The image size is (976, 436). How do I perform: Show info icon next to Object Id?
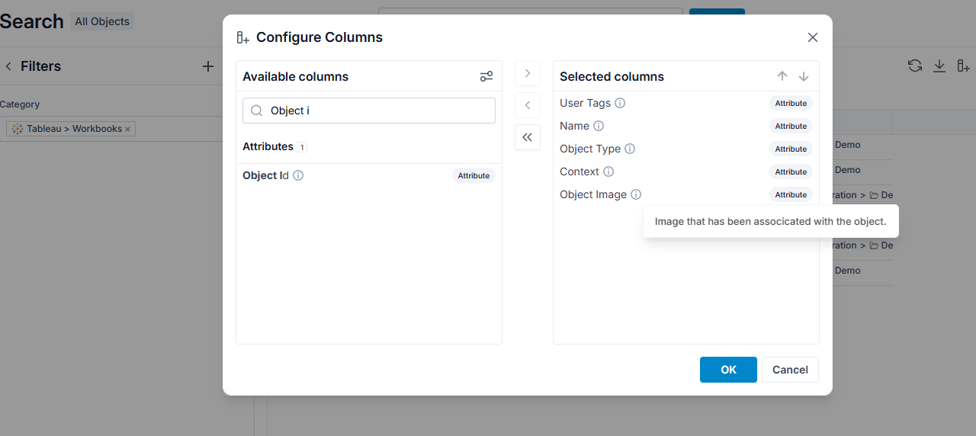(x=298, y=175)
